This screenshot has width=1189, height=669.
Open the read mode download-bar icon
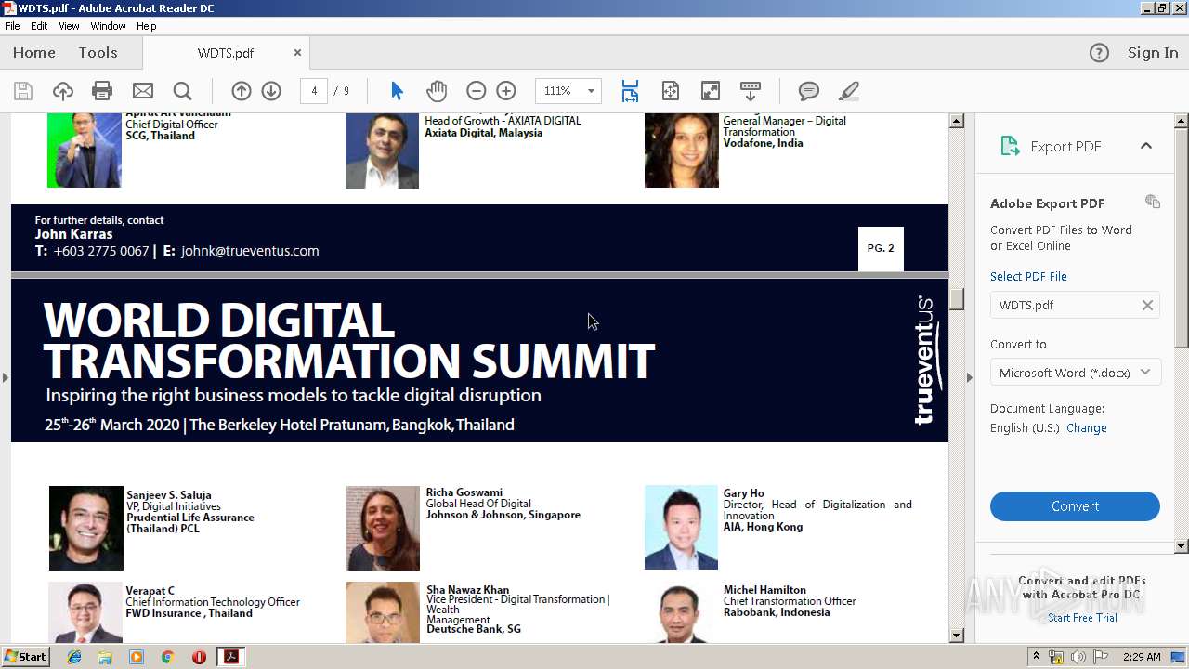click(751, 91)
